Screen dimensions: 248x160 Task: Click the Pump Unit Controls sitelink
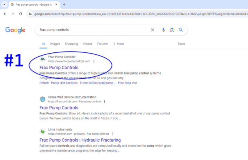coord(64,83)
